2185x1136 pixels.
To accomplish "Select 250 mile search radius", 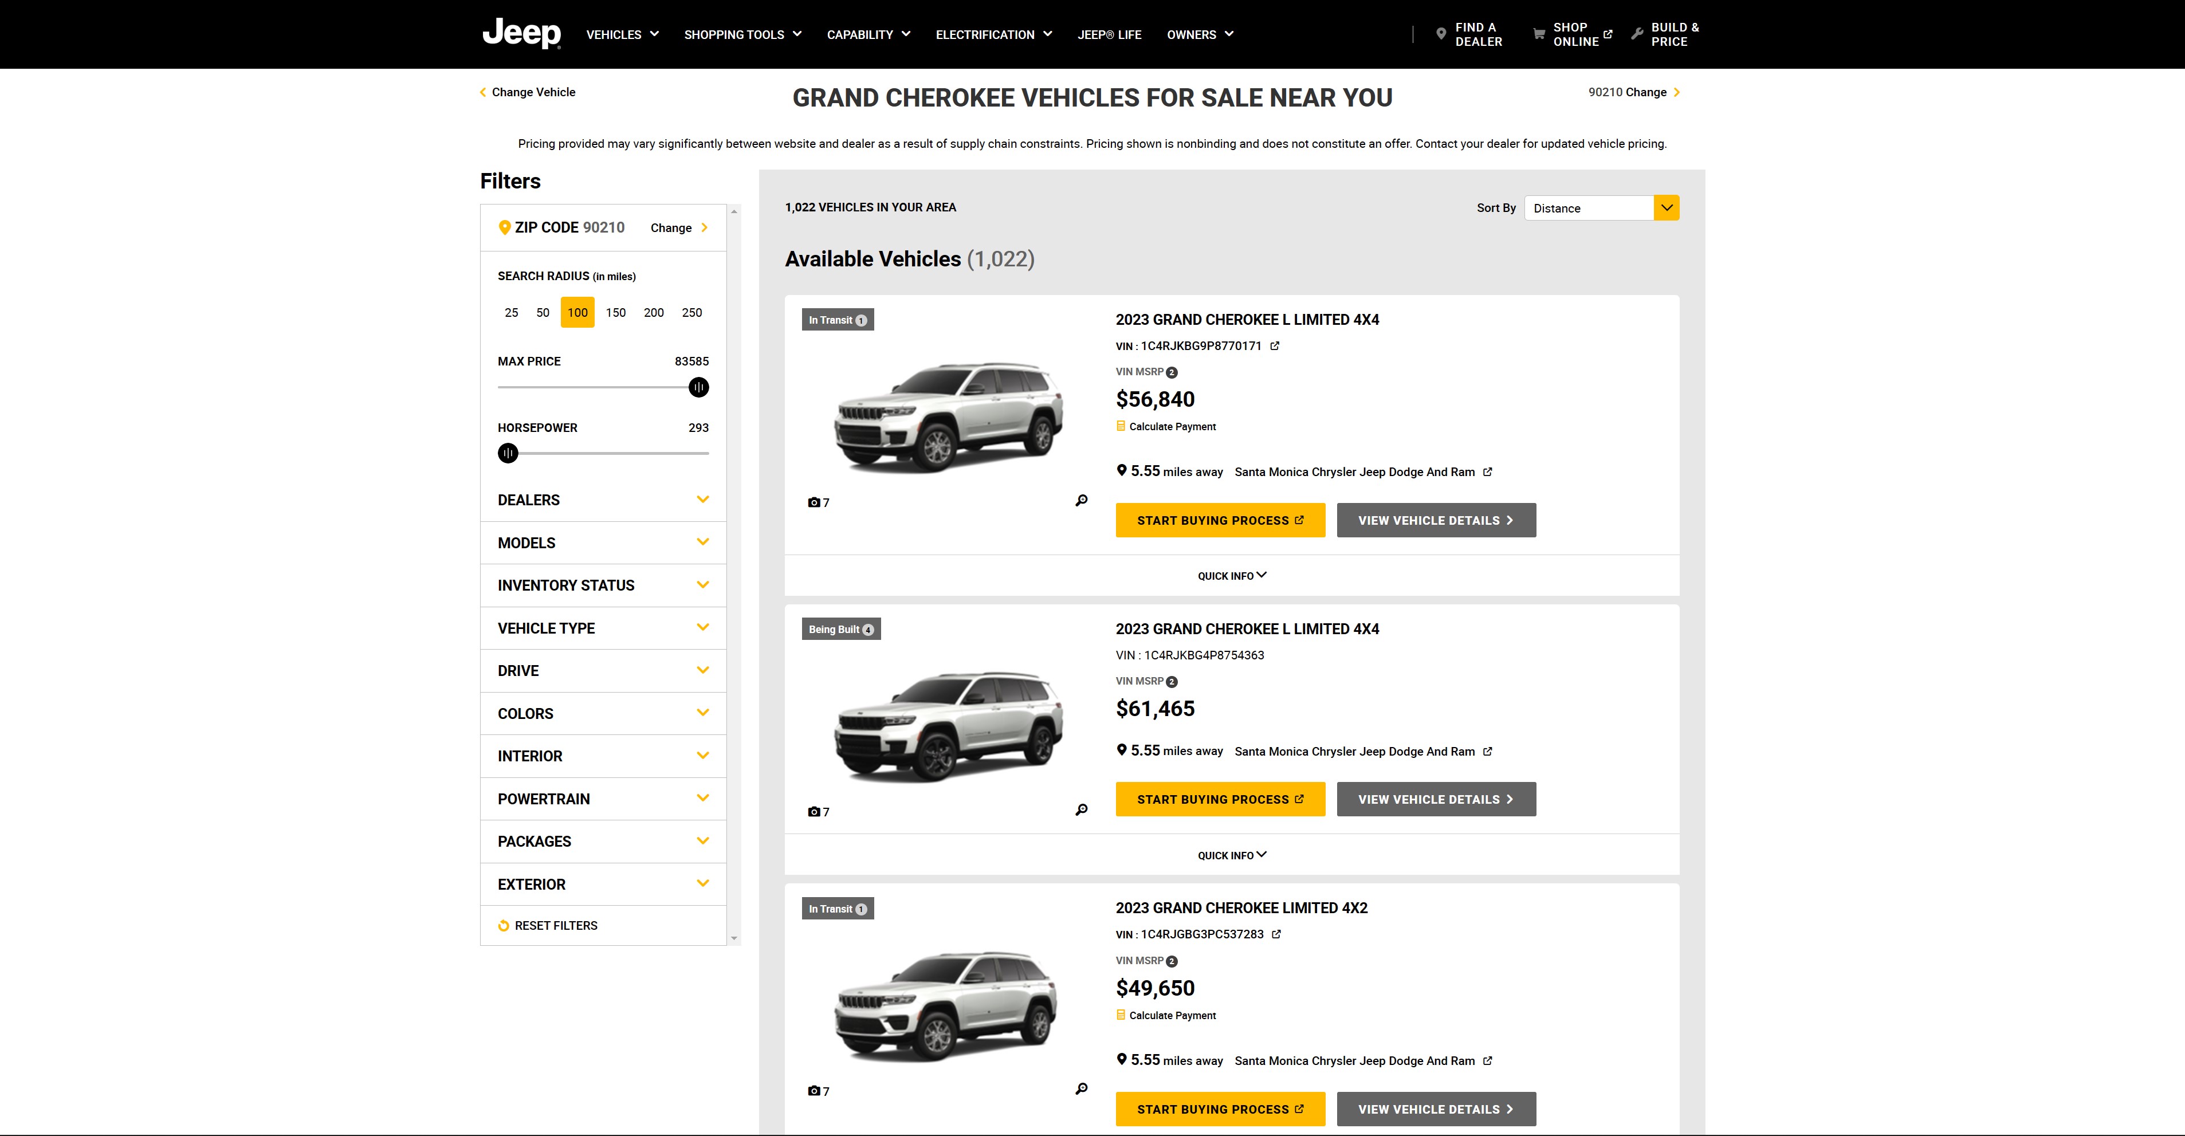I will coord(692,312).
